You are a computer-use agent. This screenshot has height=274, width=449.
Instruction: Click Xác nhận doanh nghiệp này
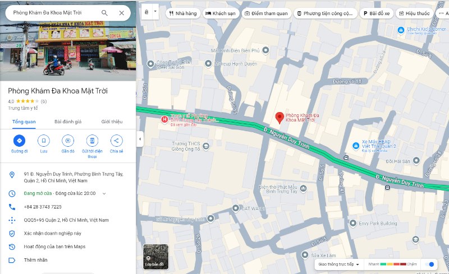point(52,234)
